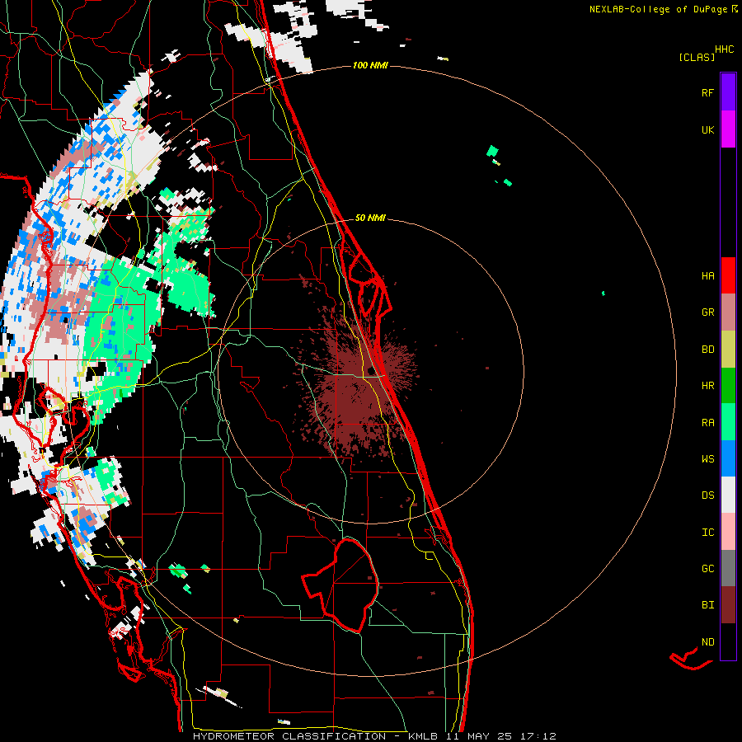Click the UK magenta legend swatch
742x742 pixels.
[728, 129]
